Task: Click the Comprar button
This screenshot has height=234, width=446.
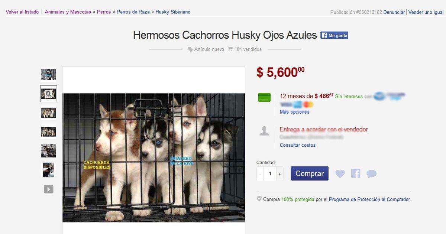Action: tap(310, 173)
